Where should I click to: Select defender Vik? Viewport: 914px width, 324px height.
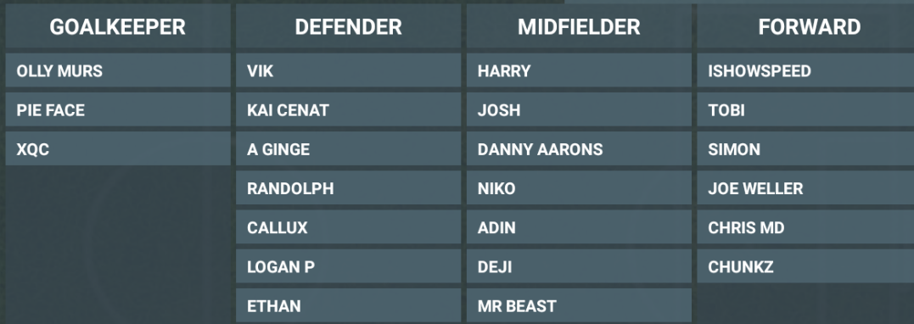pyautogui.click(x=349, y=71)
